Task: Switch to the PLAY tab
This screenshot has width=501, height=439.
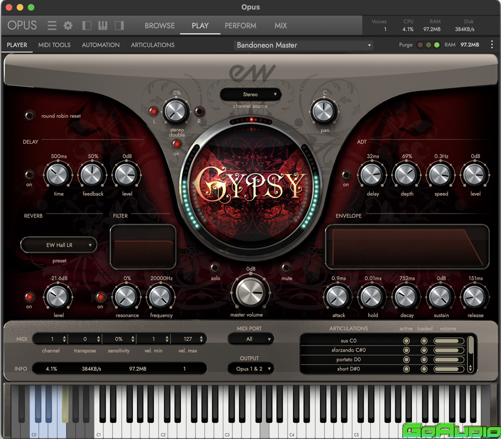Action: click(x=200, y=26)
